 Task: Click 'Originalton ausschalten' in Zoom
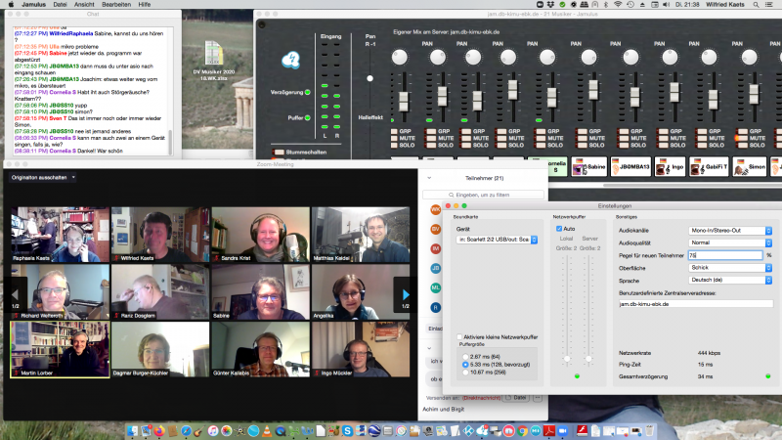[40, 178]
